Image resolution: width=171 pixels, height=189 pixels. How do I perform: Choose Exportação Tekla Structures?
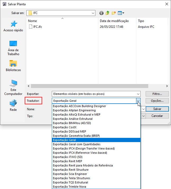click(96, 178)
